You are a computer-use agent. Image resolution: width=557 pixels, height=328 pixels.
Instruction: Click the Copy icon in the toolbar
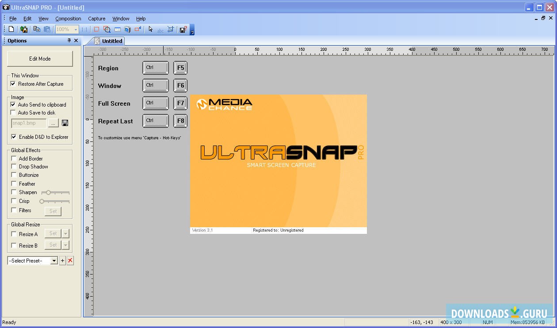[37, 29]
